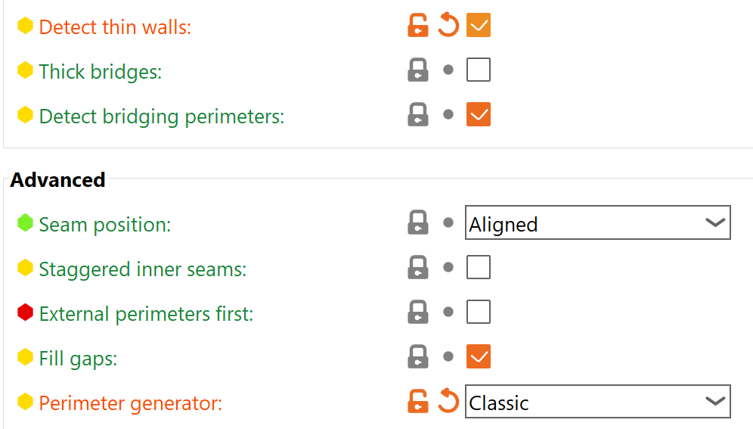Click the lock icon for External perimeters first
This screenshot has height=429, width=753.
click(x=418, y=312)
